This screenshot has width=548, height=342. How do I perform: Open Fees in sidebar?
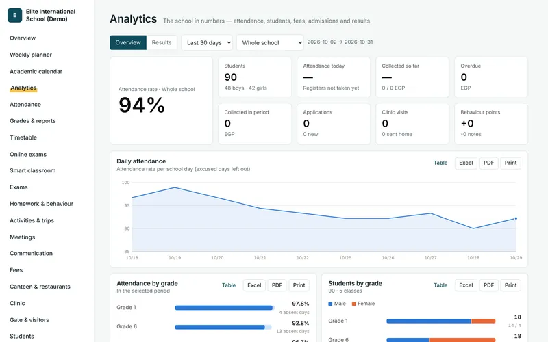16,270
